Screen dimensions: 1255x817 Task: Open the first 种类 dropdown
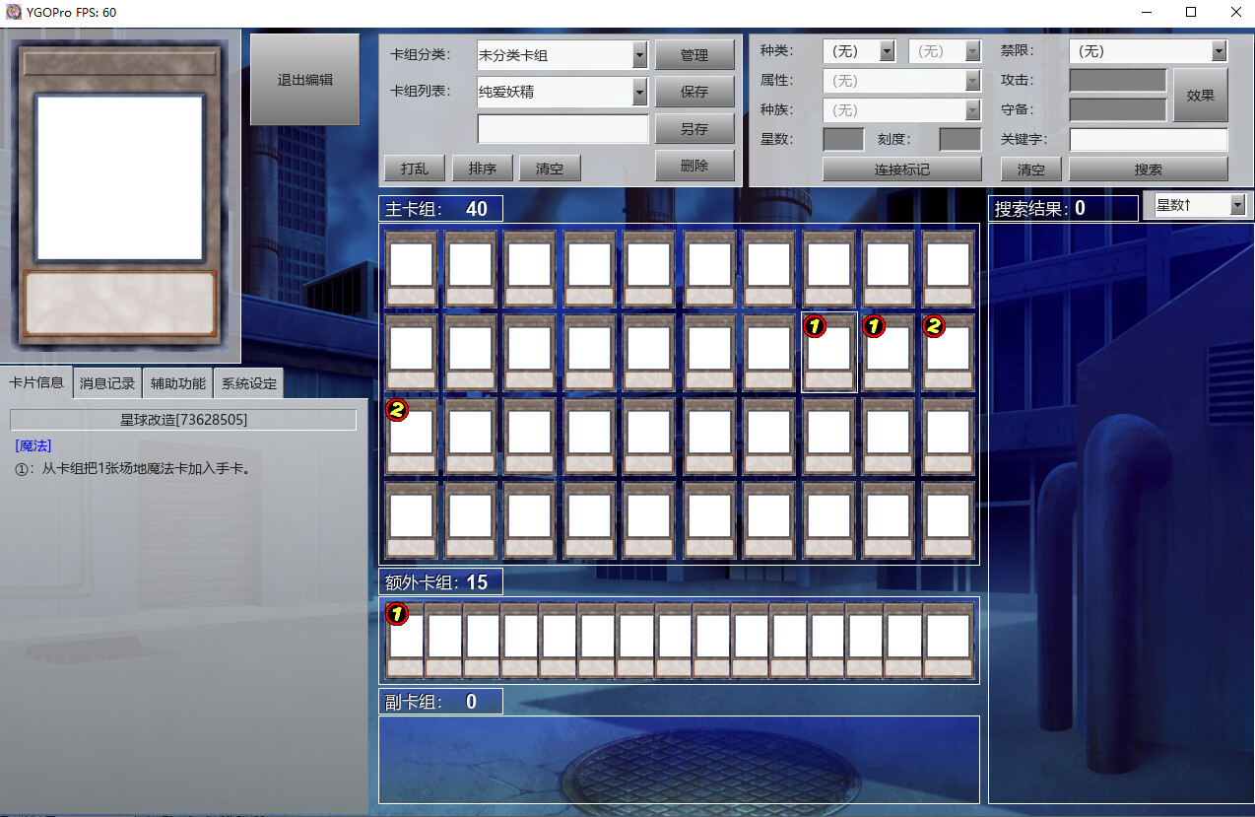[858, 51]
